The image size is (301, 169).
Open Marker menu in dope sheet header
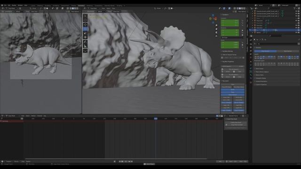point(33,116)
